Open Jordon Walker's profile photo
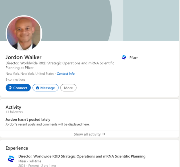Image resolution: width=180 pixels, height=167 pixels. (x=24, y=33)
